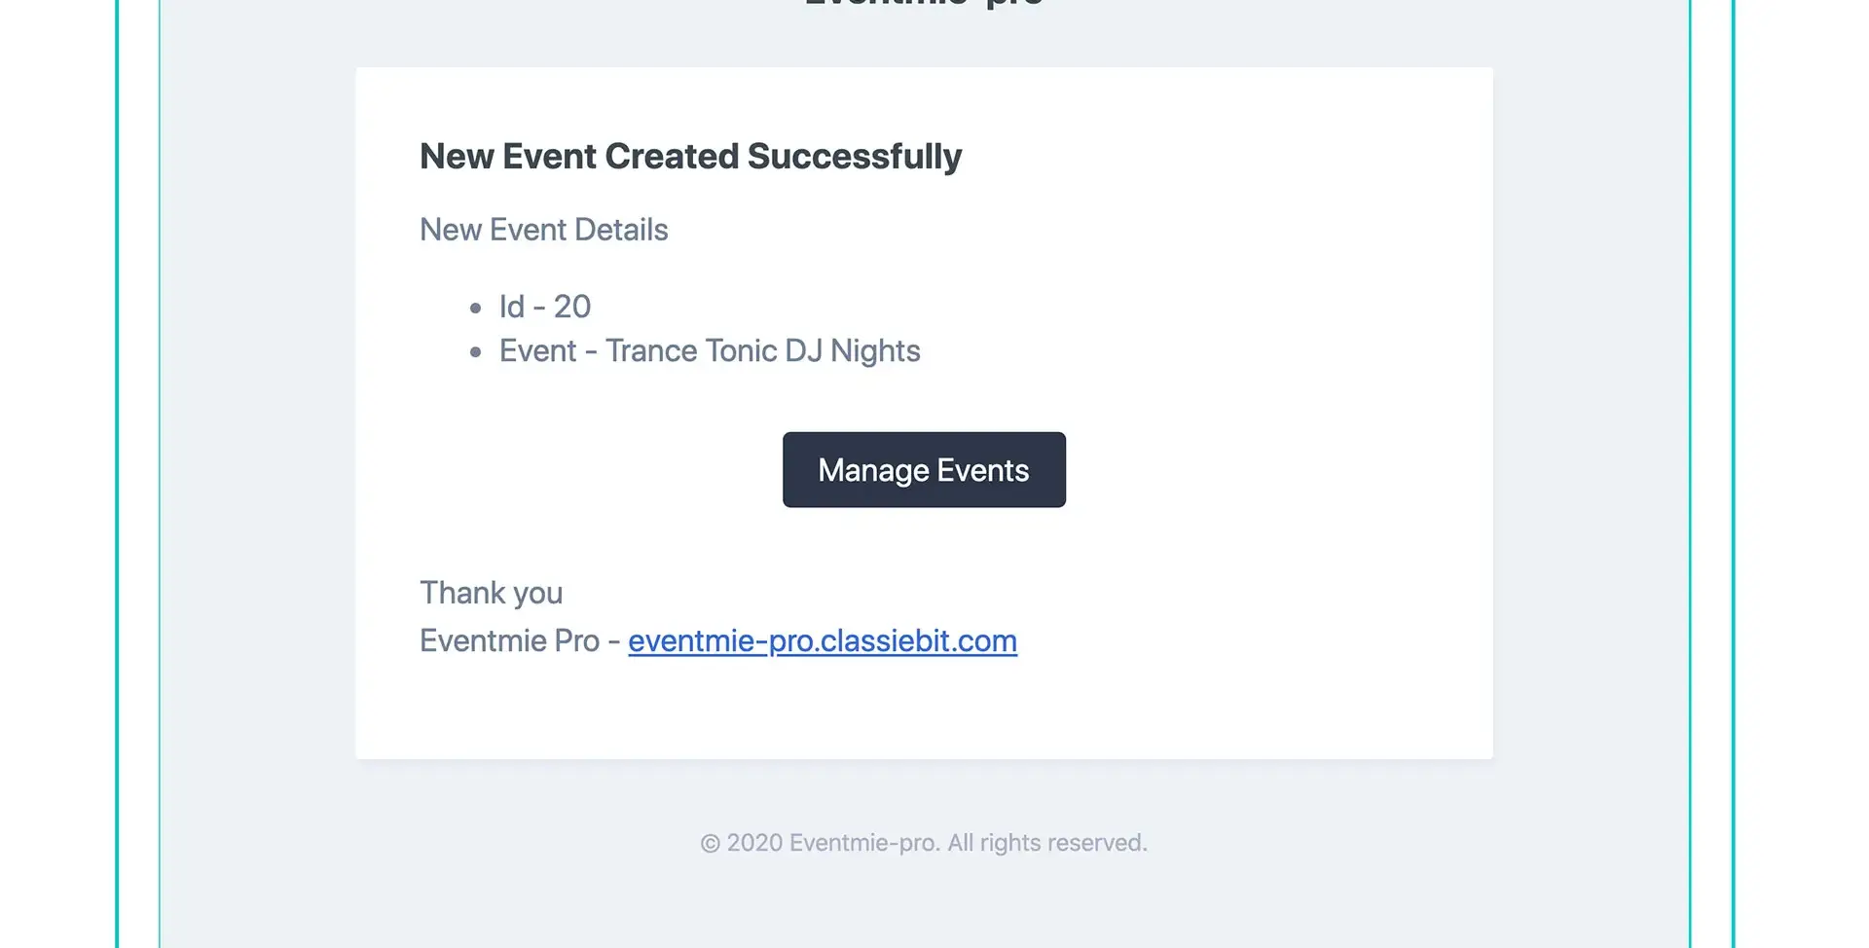Click the Event - Trance Tonic DJ Nights text
This screenshot has height=948, width=1869.
tap(709, 350)
